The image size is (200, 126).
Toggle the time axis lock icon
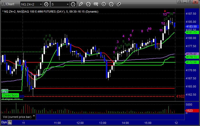coord(10,122)
